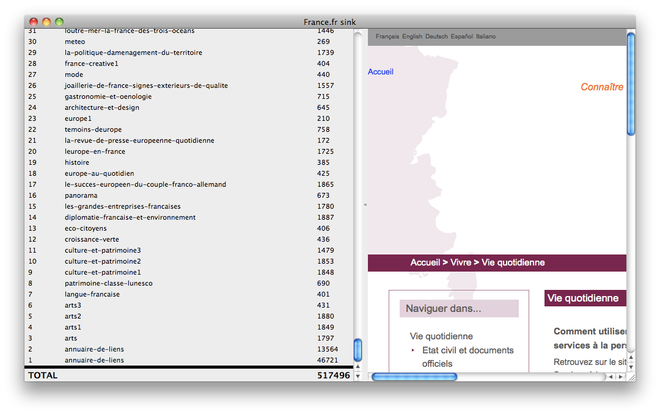Click the green zoom window button

click(59, 22)
